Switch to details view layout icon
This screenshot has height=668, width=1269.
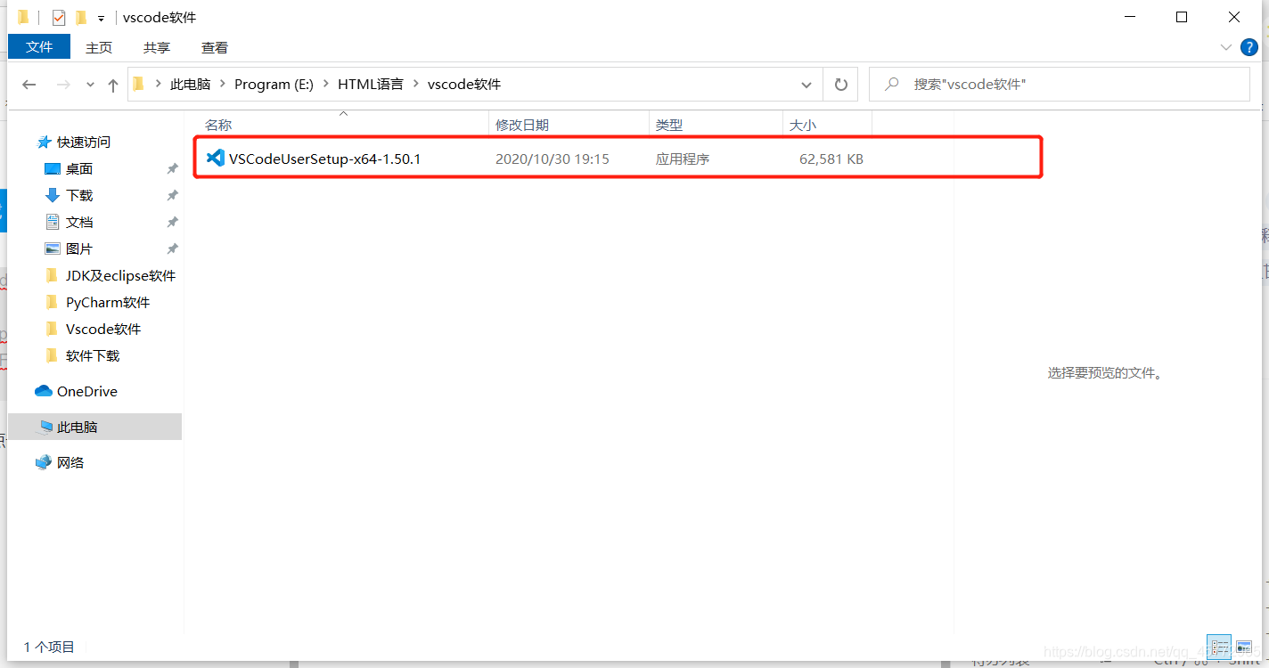click(1220, 647)
